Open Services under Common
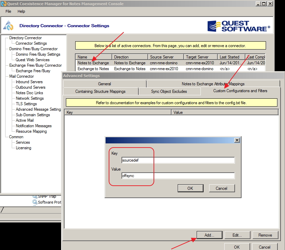The width and height of the screenshot is (285, 250). pos(23,142)
